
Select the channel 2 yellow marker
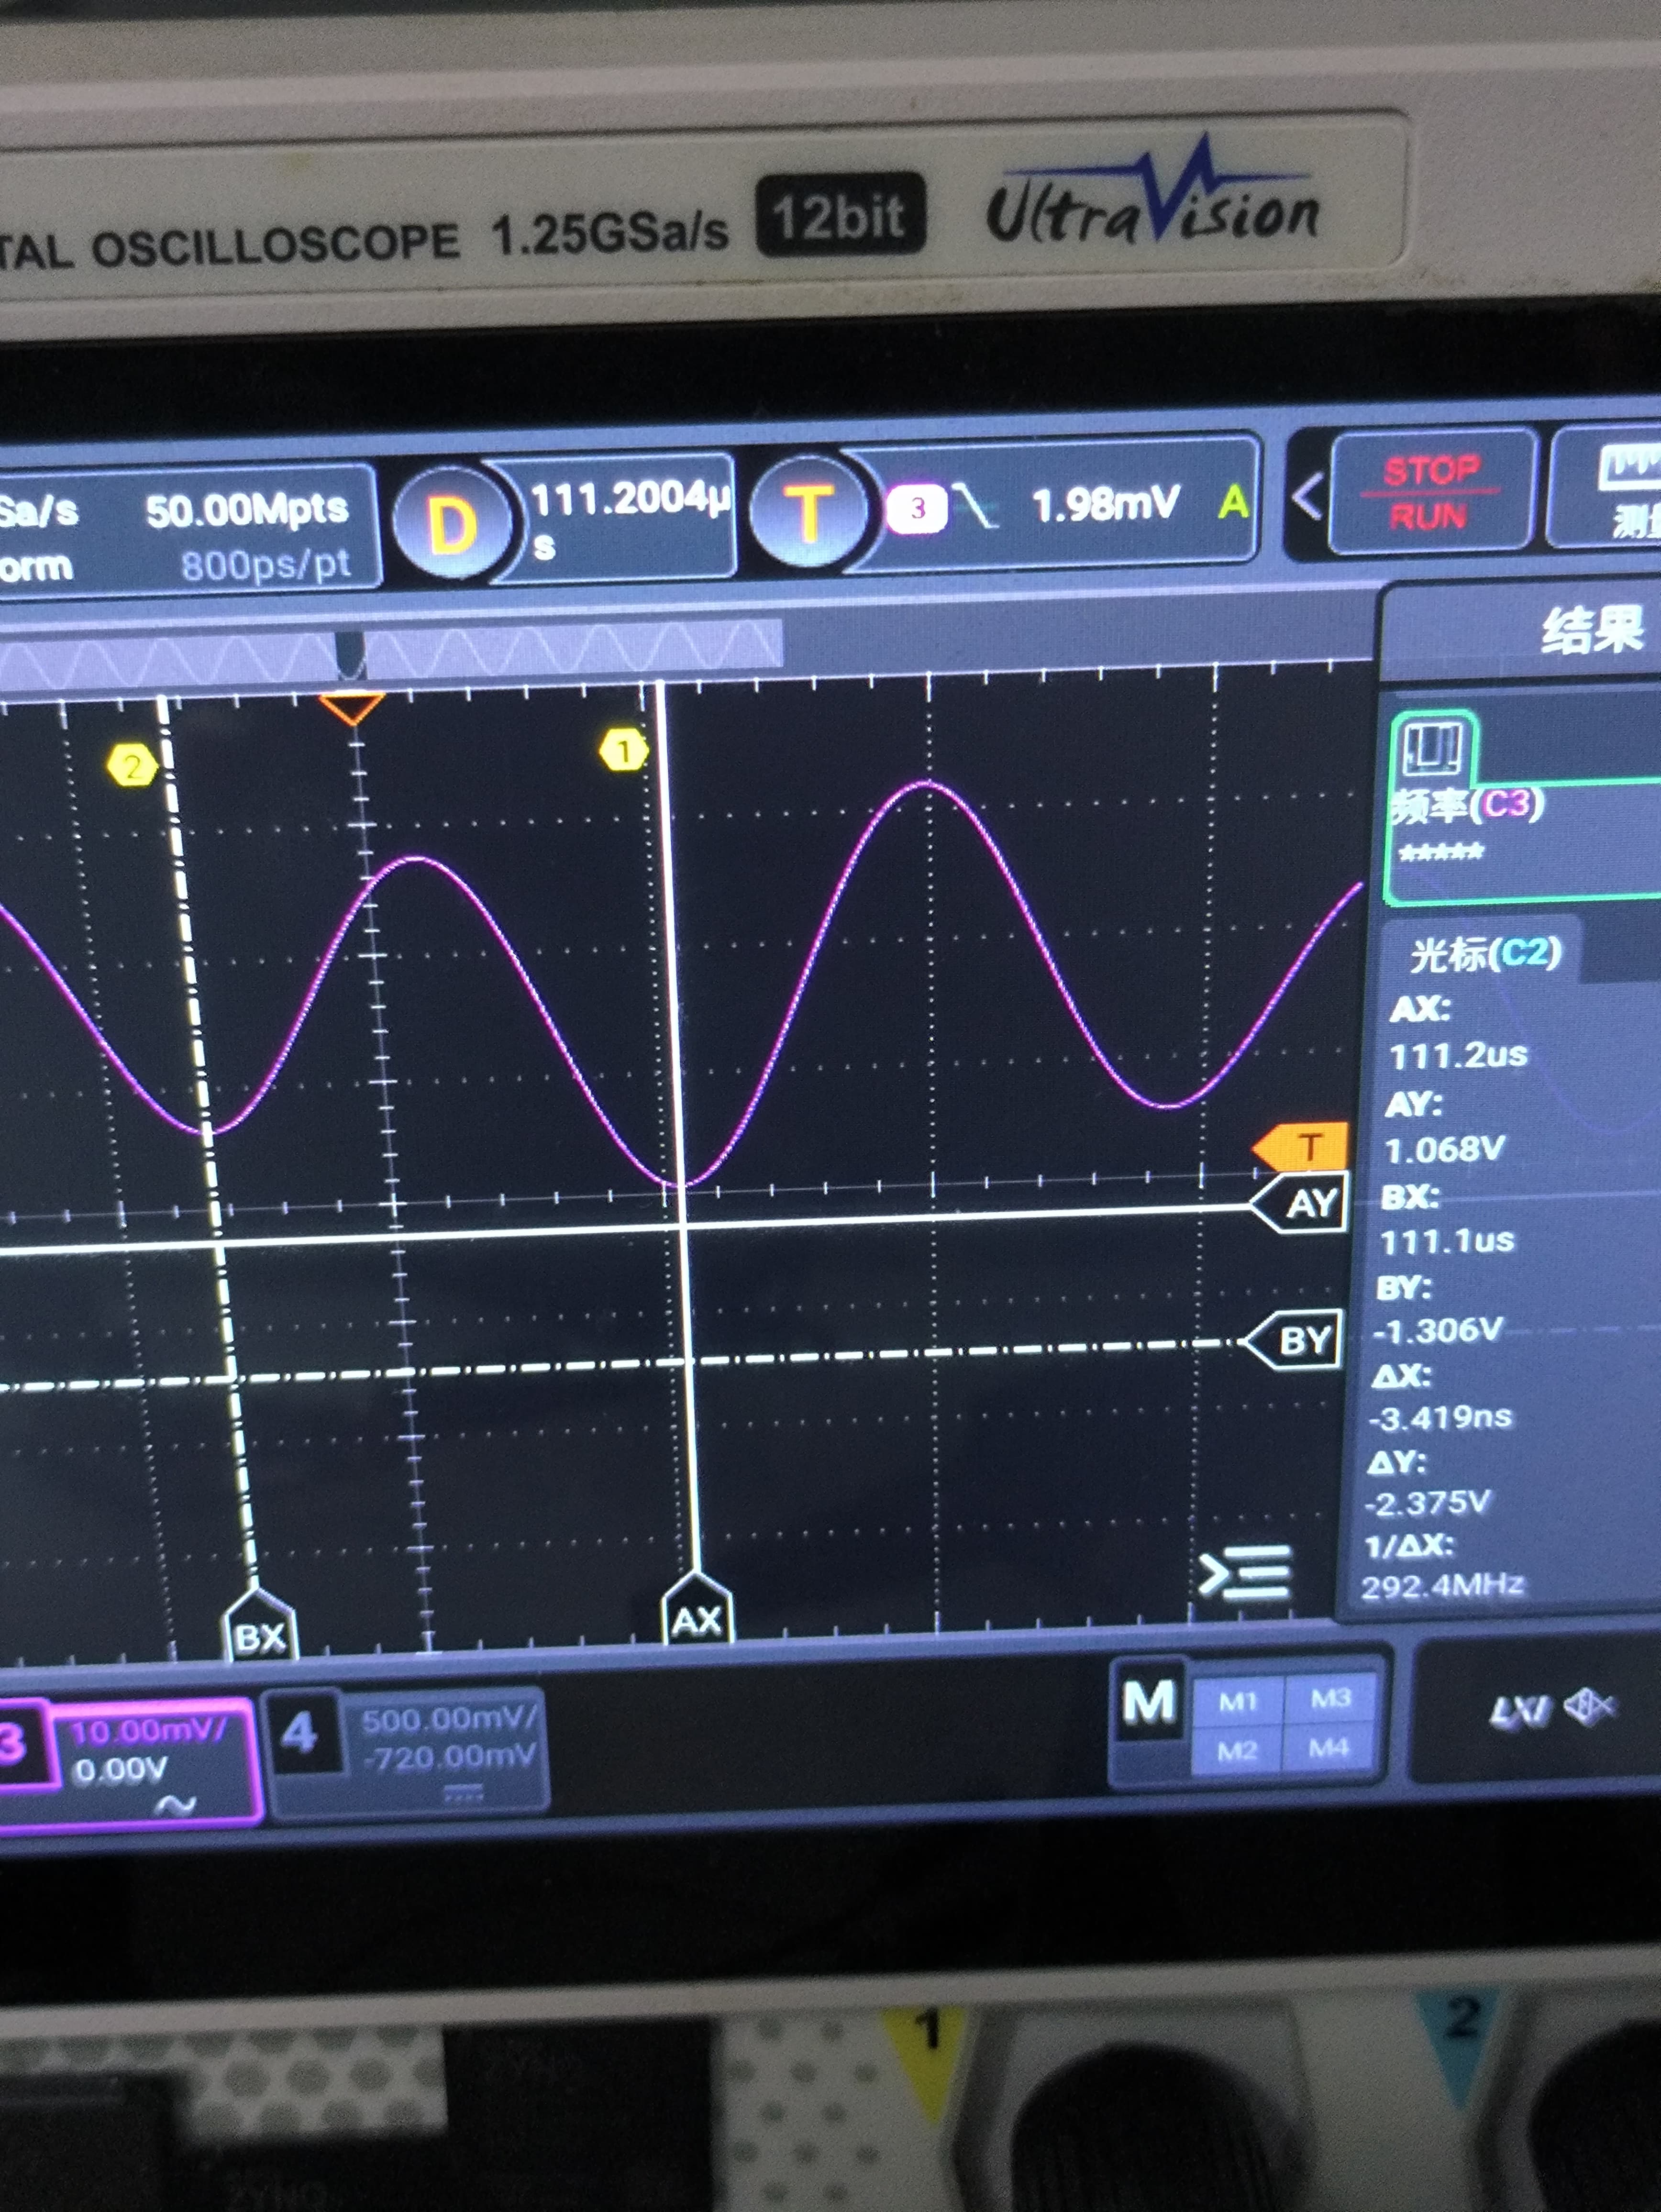132,767
